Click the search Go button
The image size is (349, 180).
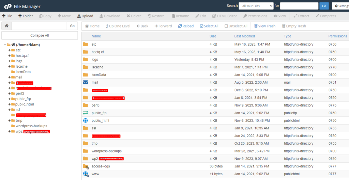(x=324, y=6)
